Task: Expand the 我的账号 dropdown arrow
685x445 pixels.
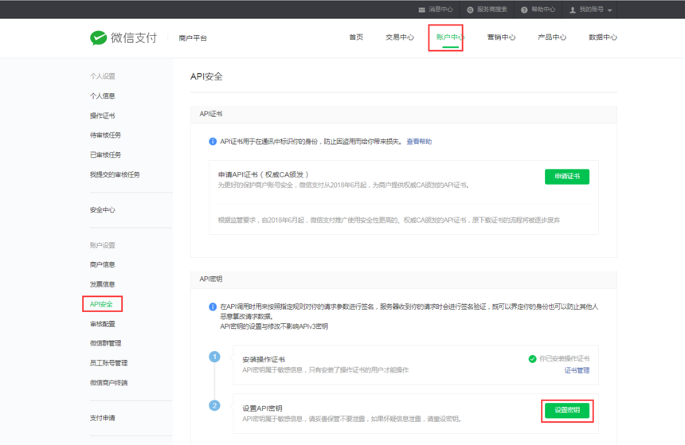Action: click(x=610, y=10)
